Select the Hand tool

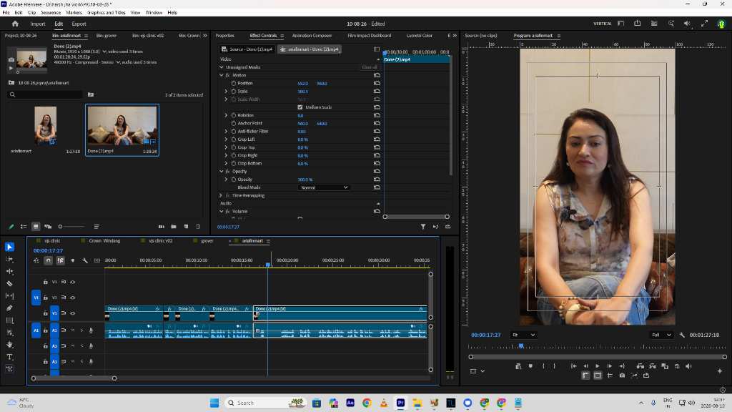click(9, 345)
